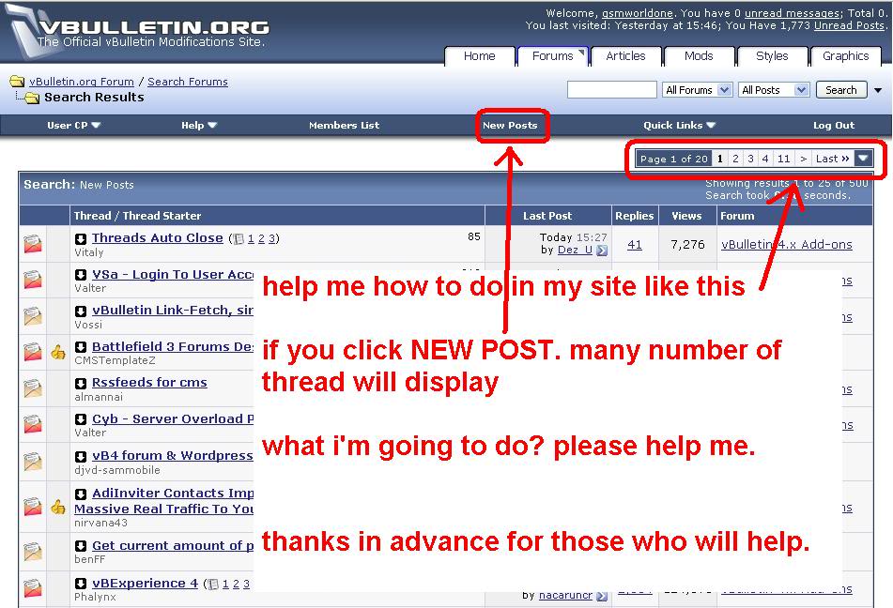
Task: Click the download arrow icon before Cyb - Server Overload
Action: (x=81, y=419)
